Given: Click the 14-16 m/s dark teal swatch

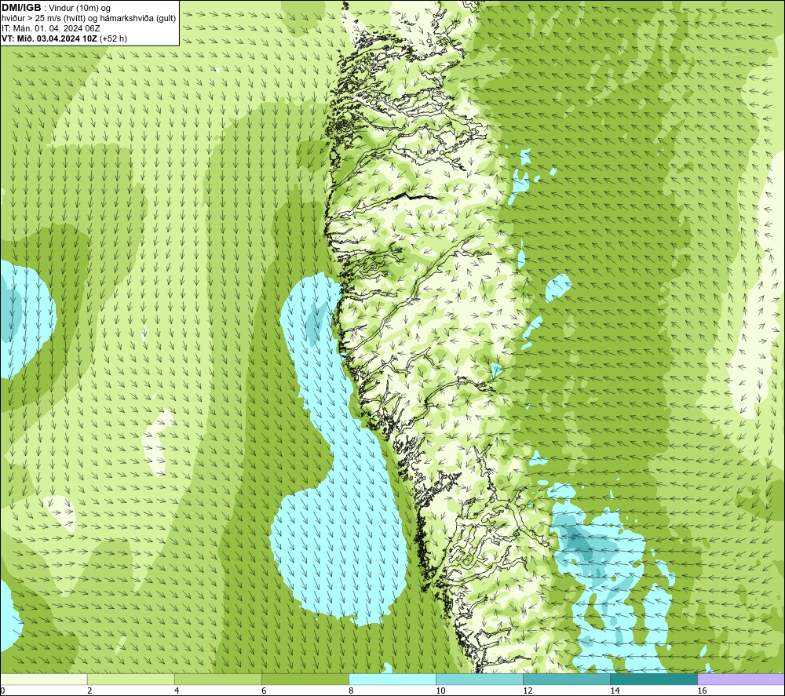Looking at the screenshot, I should point(654,680).
